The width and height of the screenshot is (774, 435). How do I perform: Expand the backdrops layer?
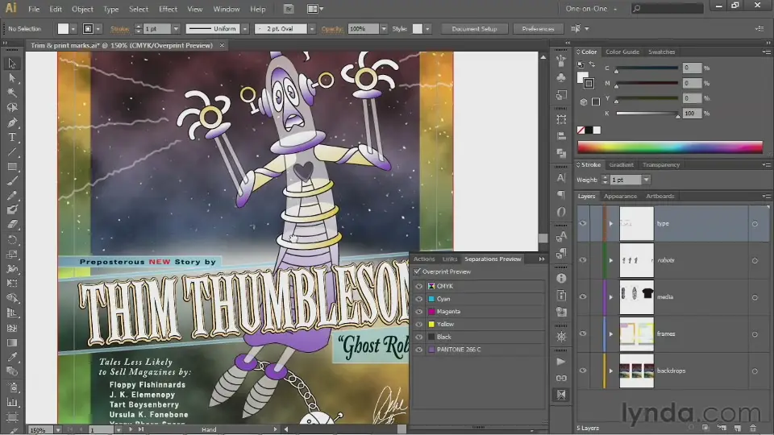pos(611,371)
